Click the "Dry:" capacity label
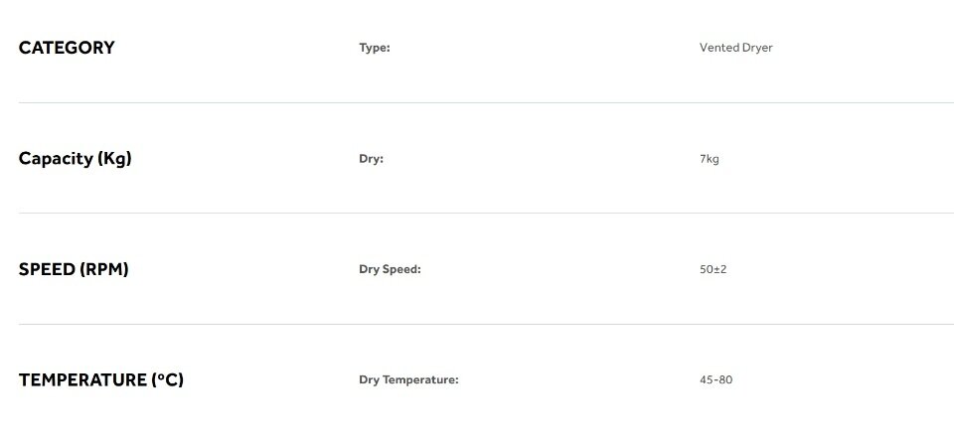The width and height of the screenshot is (954, 444). pyautogui.click(x=371, y=159)
